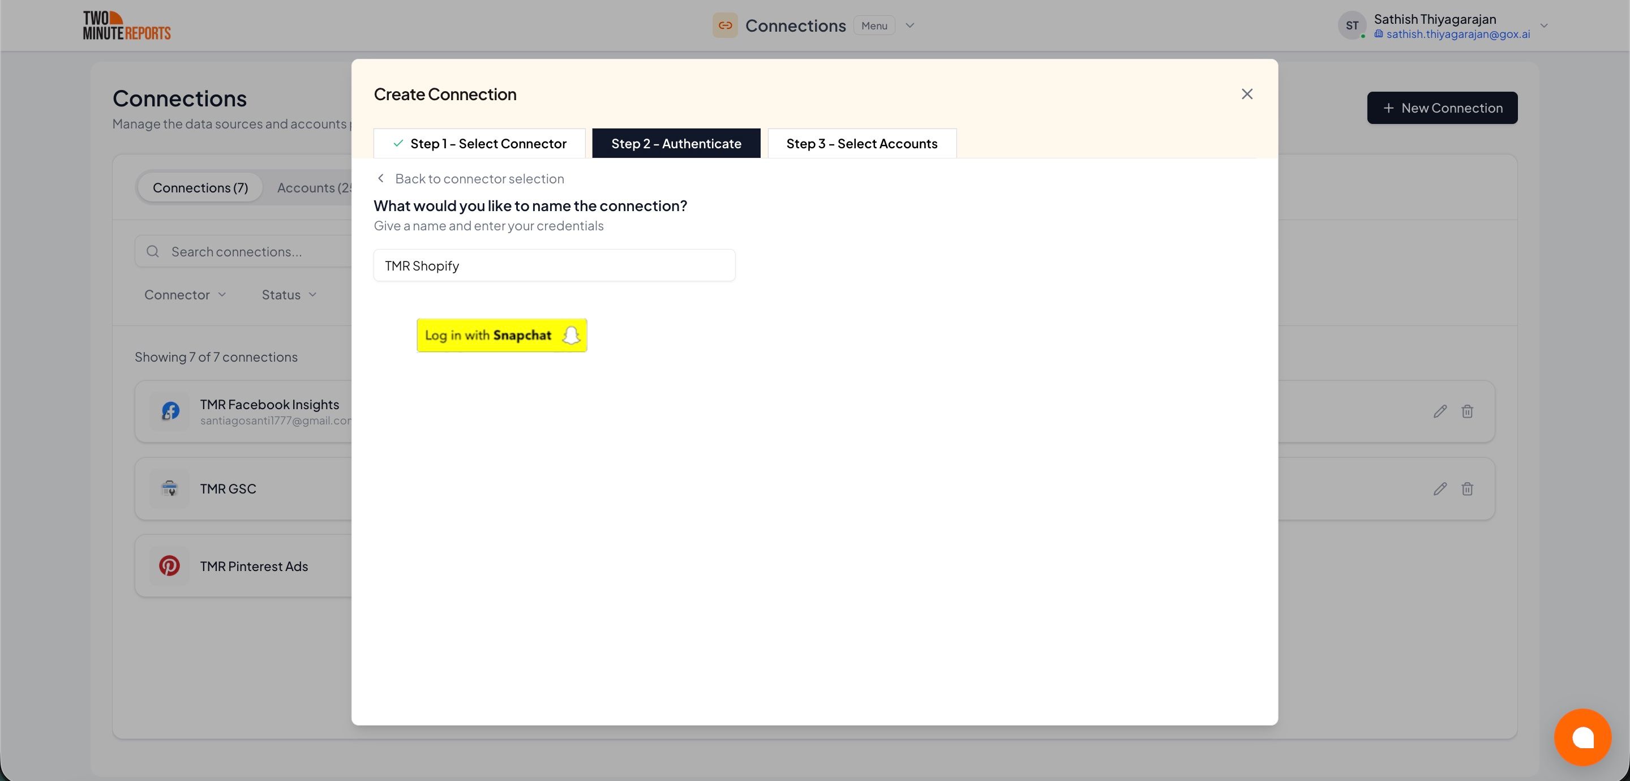
Task: Select the Connections (7) tab
Action: click(200, 187)
